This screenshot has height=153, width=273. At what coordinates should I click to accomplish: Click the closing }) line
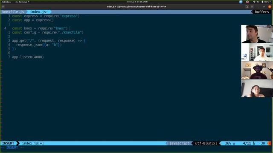click(14, 49)
